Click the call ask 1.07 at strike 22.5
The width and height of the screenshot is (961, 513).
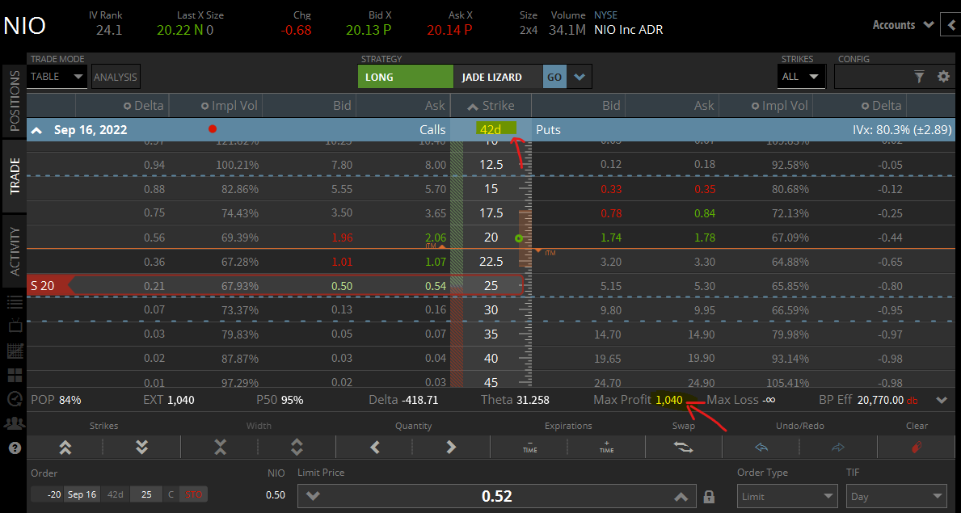tap(434, 262)
